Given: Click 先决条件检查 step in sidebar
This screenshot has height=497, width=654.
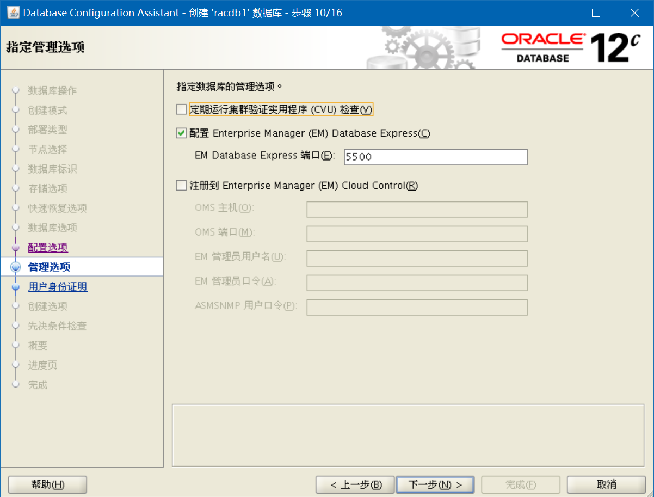Looking at the screenshot, I should click(x=57, y=326).
